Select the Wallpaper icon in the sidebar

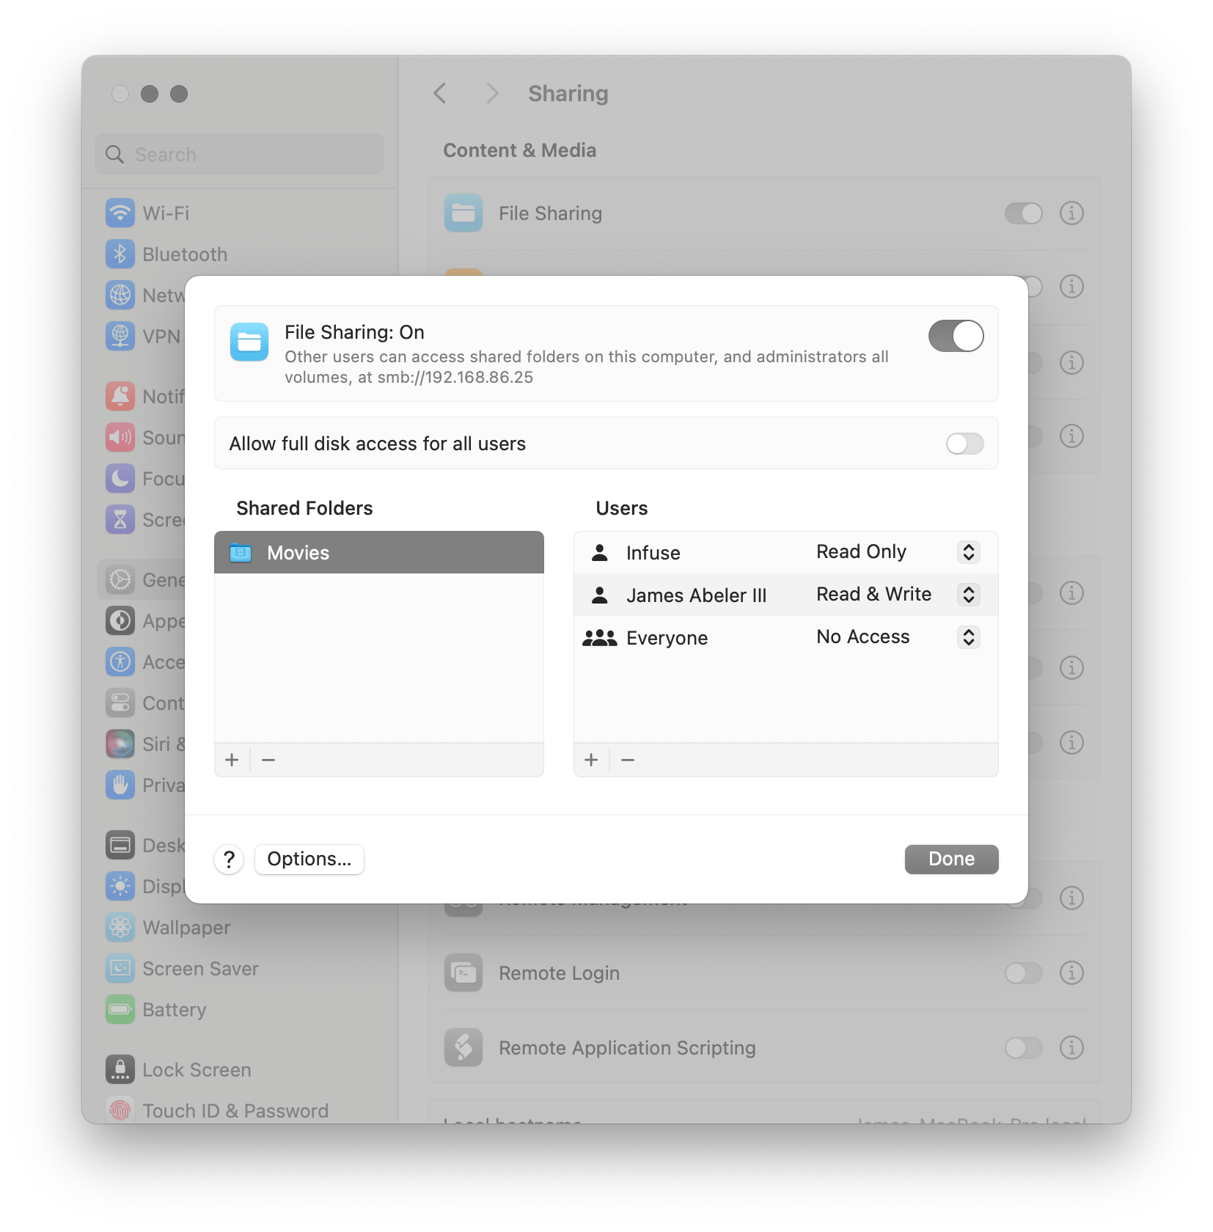[121, 928]
